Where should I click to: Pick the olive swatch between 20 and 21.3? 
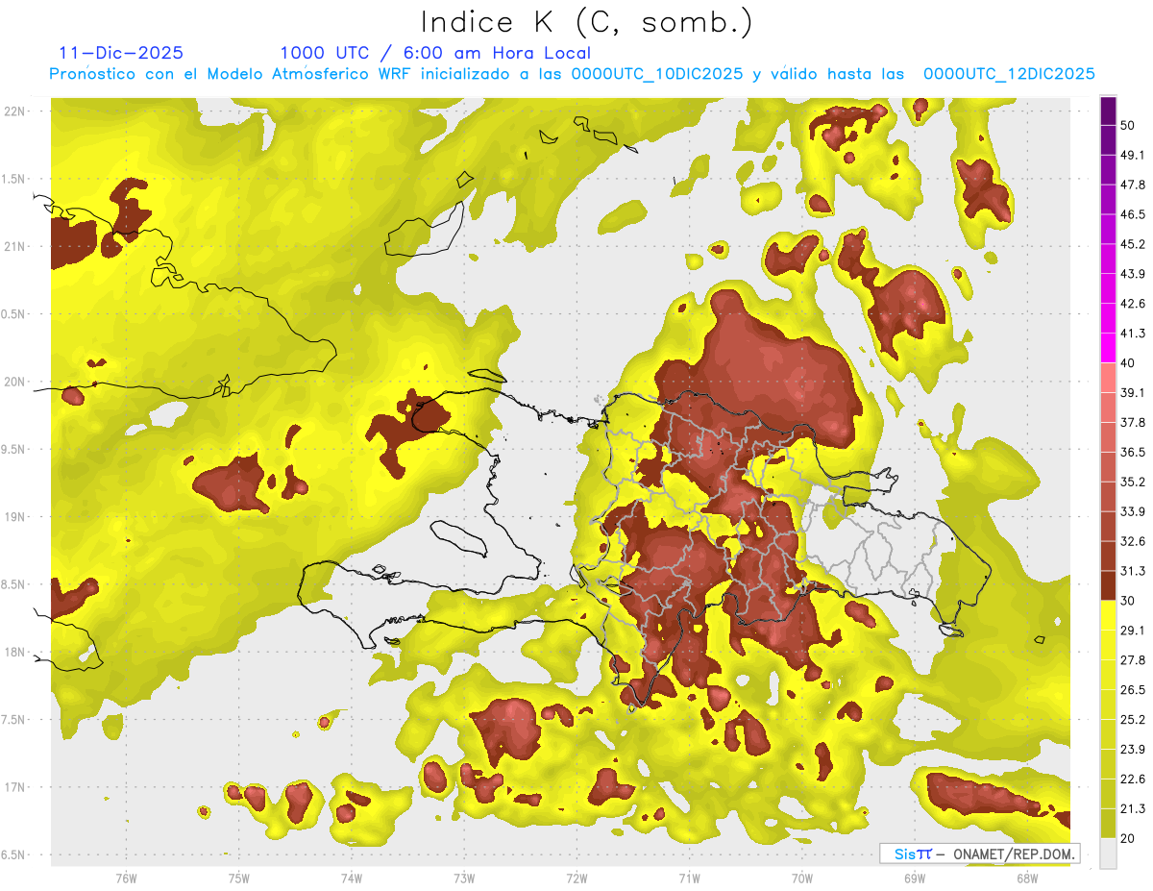coord(1108,824)
